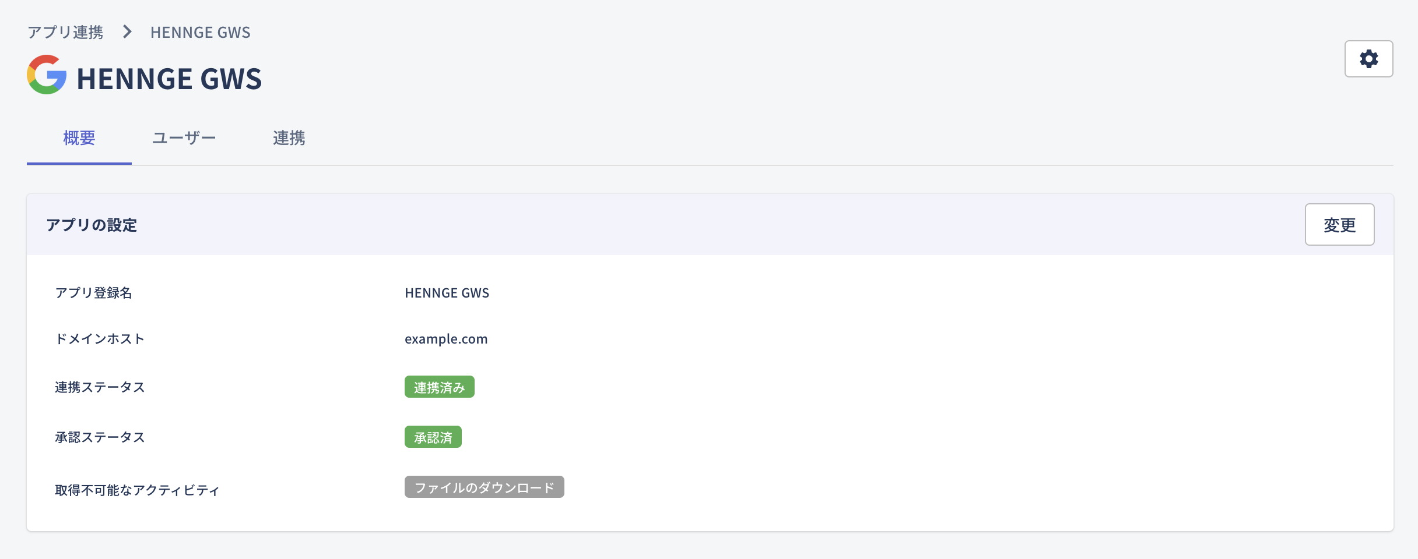1418x559 pixels.
Task: Click the Google logo beside HENNGE GWS
Action: click(x=47, y=75)
